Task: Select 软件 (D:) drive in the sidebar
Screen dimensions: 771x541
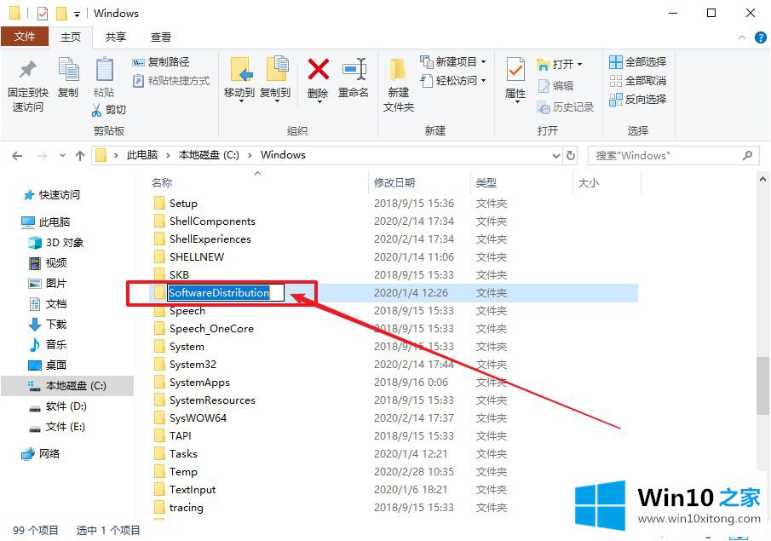Action: tap(58, 406)
